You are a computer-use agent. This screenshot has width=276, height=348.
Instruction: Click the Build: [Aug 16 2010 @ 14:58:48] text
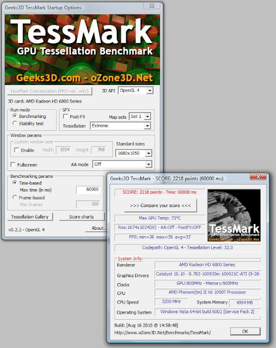[x=146, y=325]
